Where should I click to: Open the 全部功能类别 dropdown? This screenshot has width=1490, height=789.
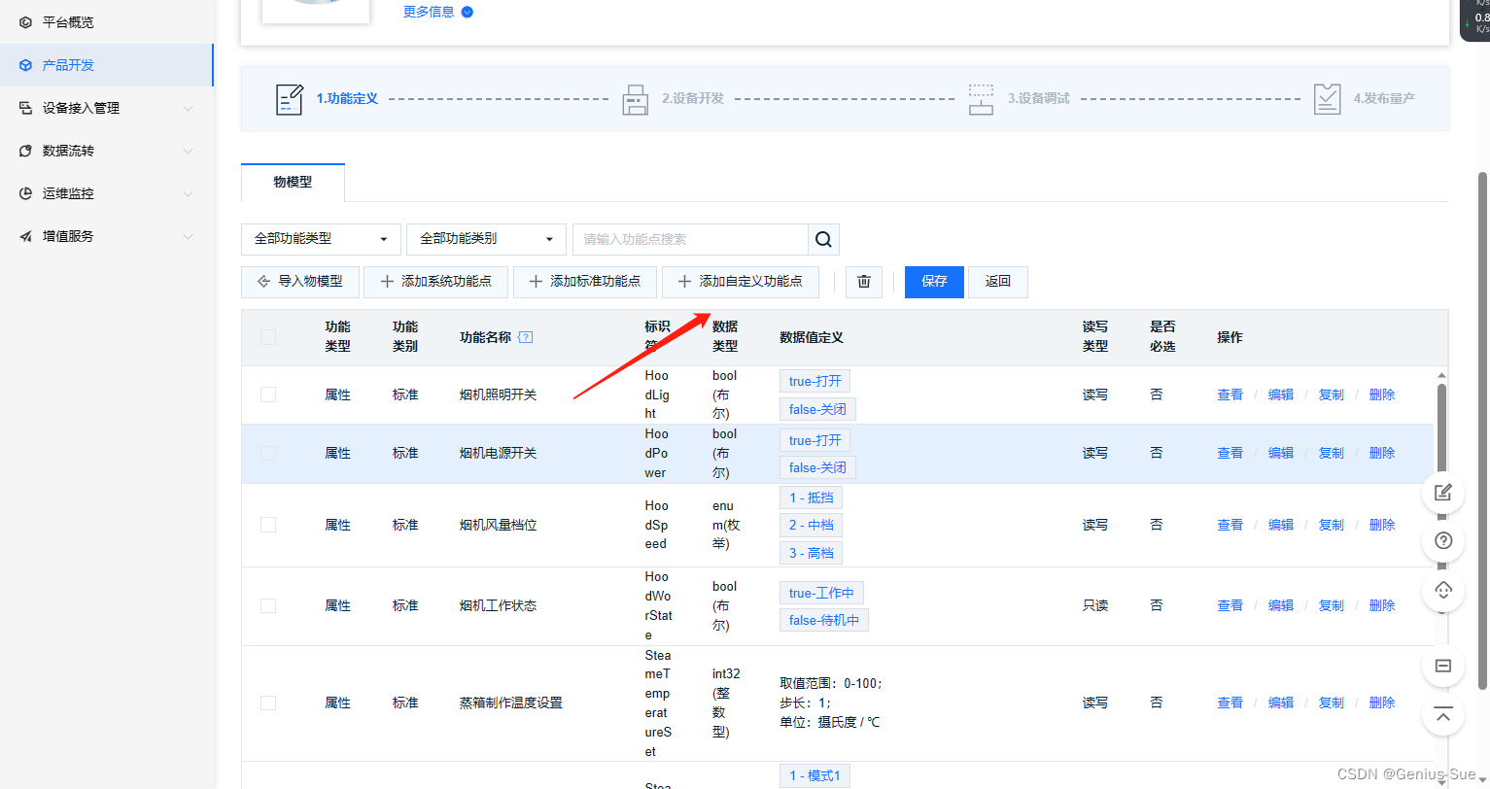coord(486,239)
